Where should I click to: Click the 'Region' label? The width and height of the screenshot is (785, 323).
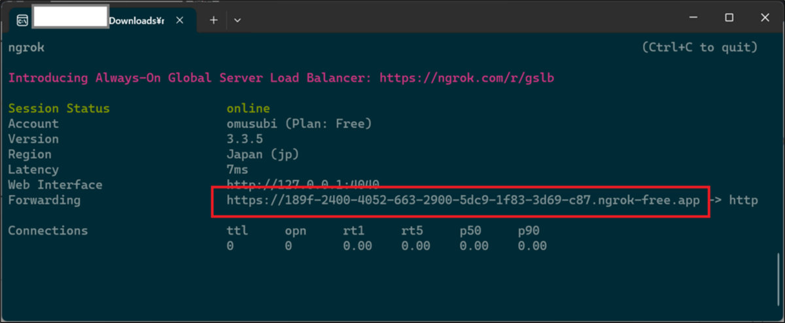(29, 154)
